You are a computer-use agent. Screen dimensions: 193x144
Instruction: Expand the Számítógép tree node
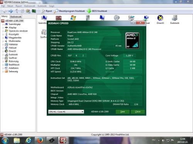(x=3, y=24)
